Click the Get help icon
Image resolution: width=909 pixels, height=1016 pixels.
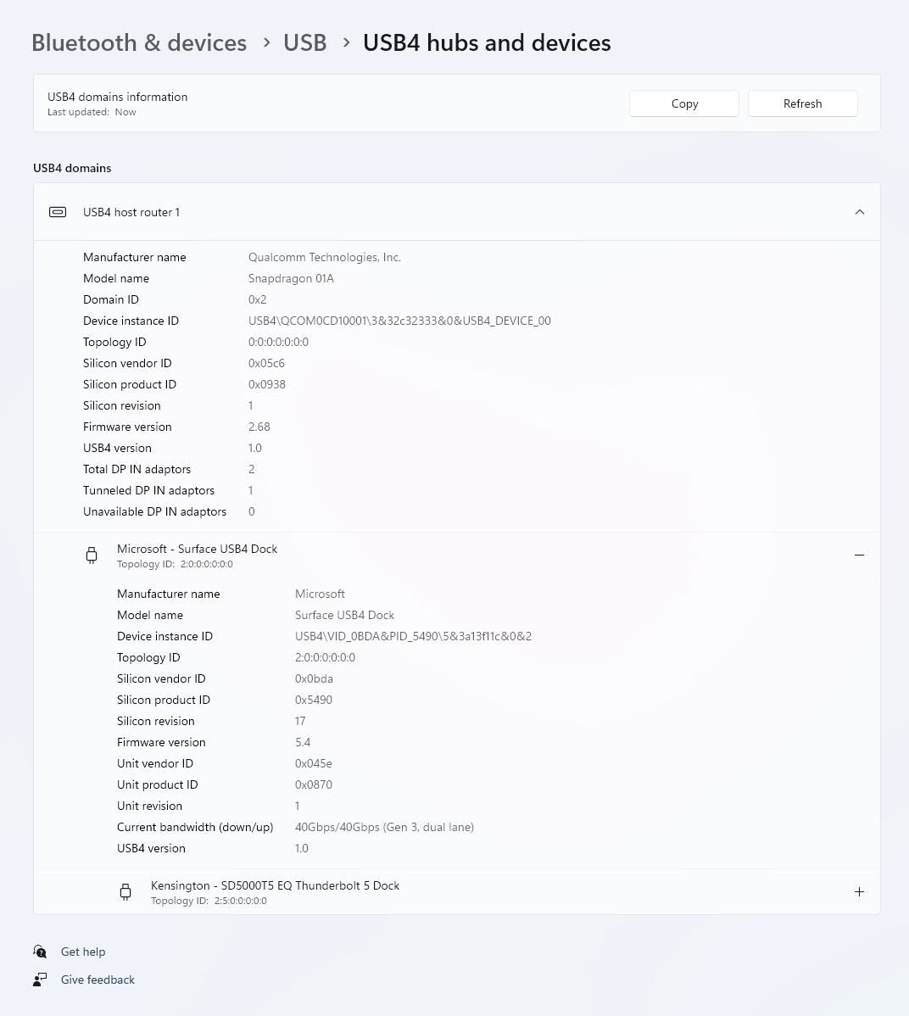39,952
